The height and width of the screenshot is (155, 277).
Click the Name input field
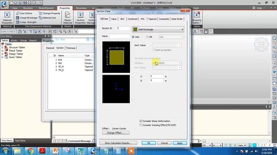click(120, 36)
